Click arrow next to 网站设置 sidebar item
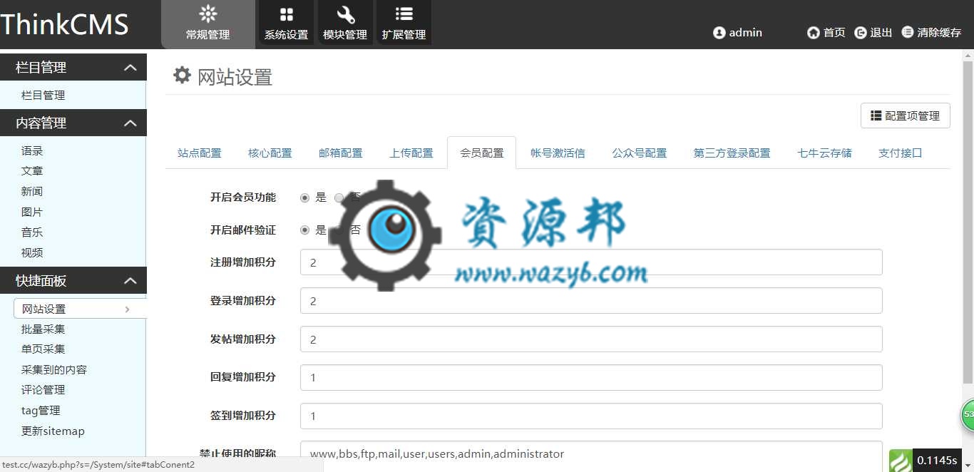Image resolution: width=974 pixels, height=472 pixels. (x=128, y=309)
